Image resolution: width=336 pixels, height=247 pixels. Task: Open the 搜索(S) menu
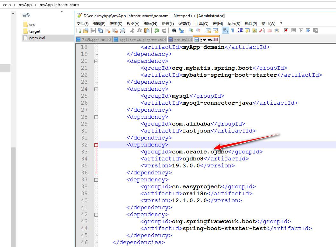pyautogui.click(x=116, y=23)
